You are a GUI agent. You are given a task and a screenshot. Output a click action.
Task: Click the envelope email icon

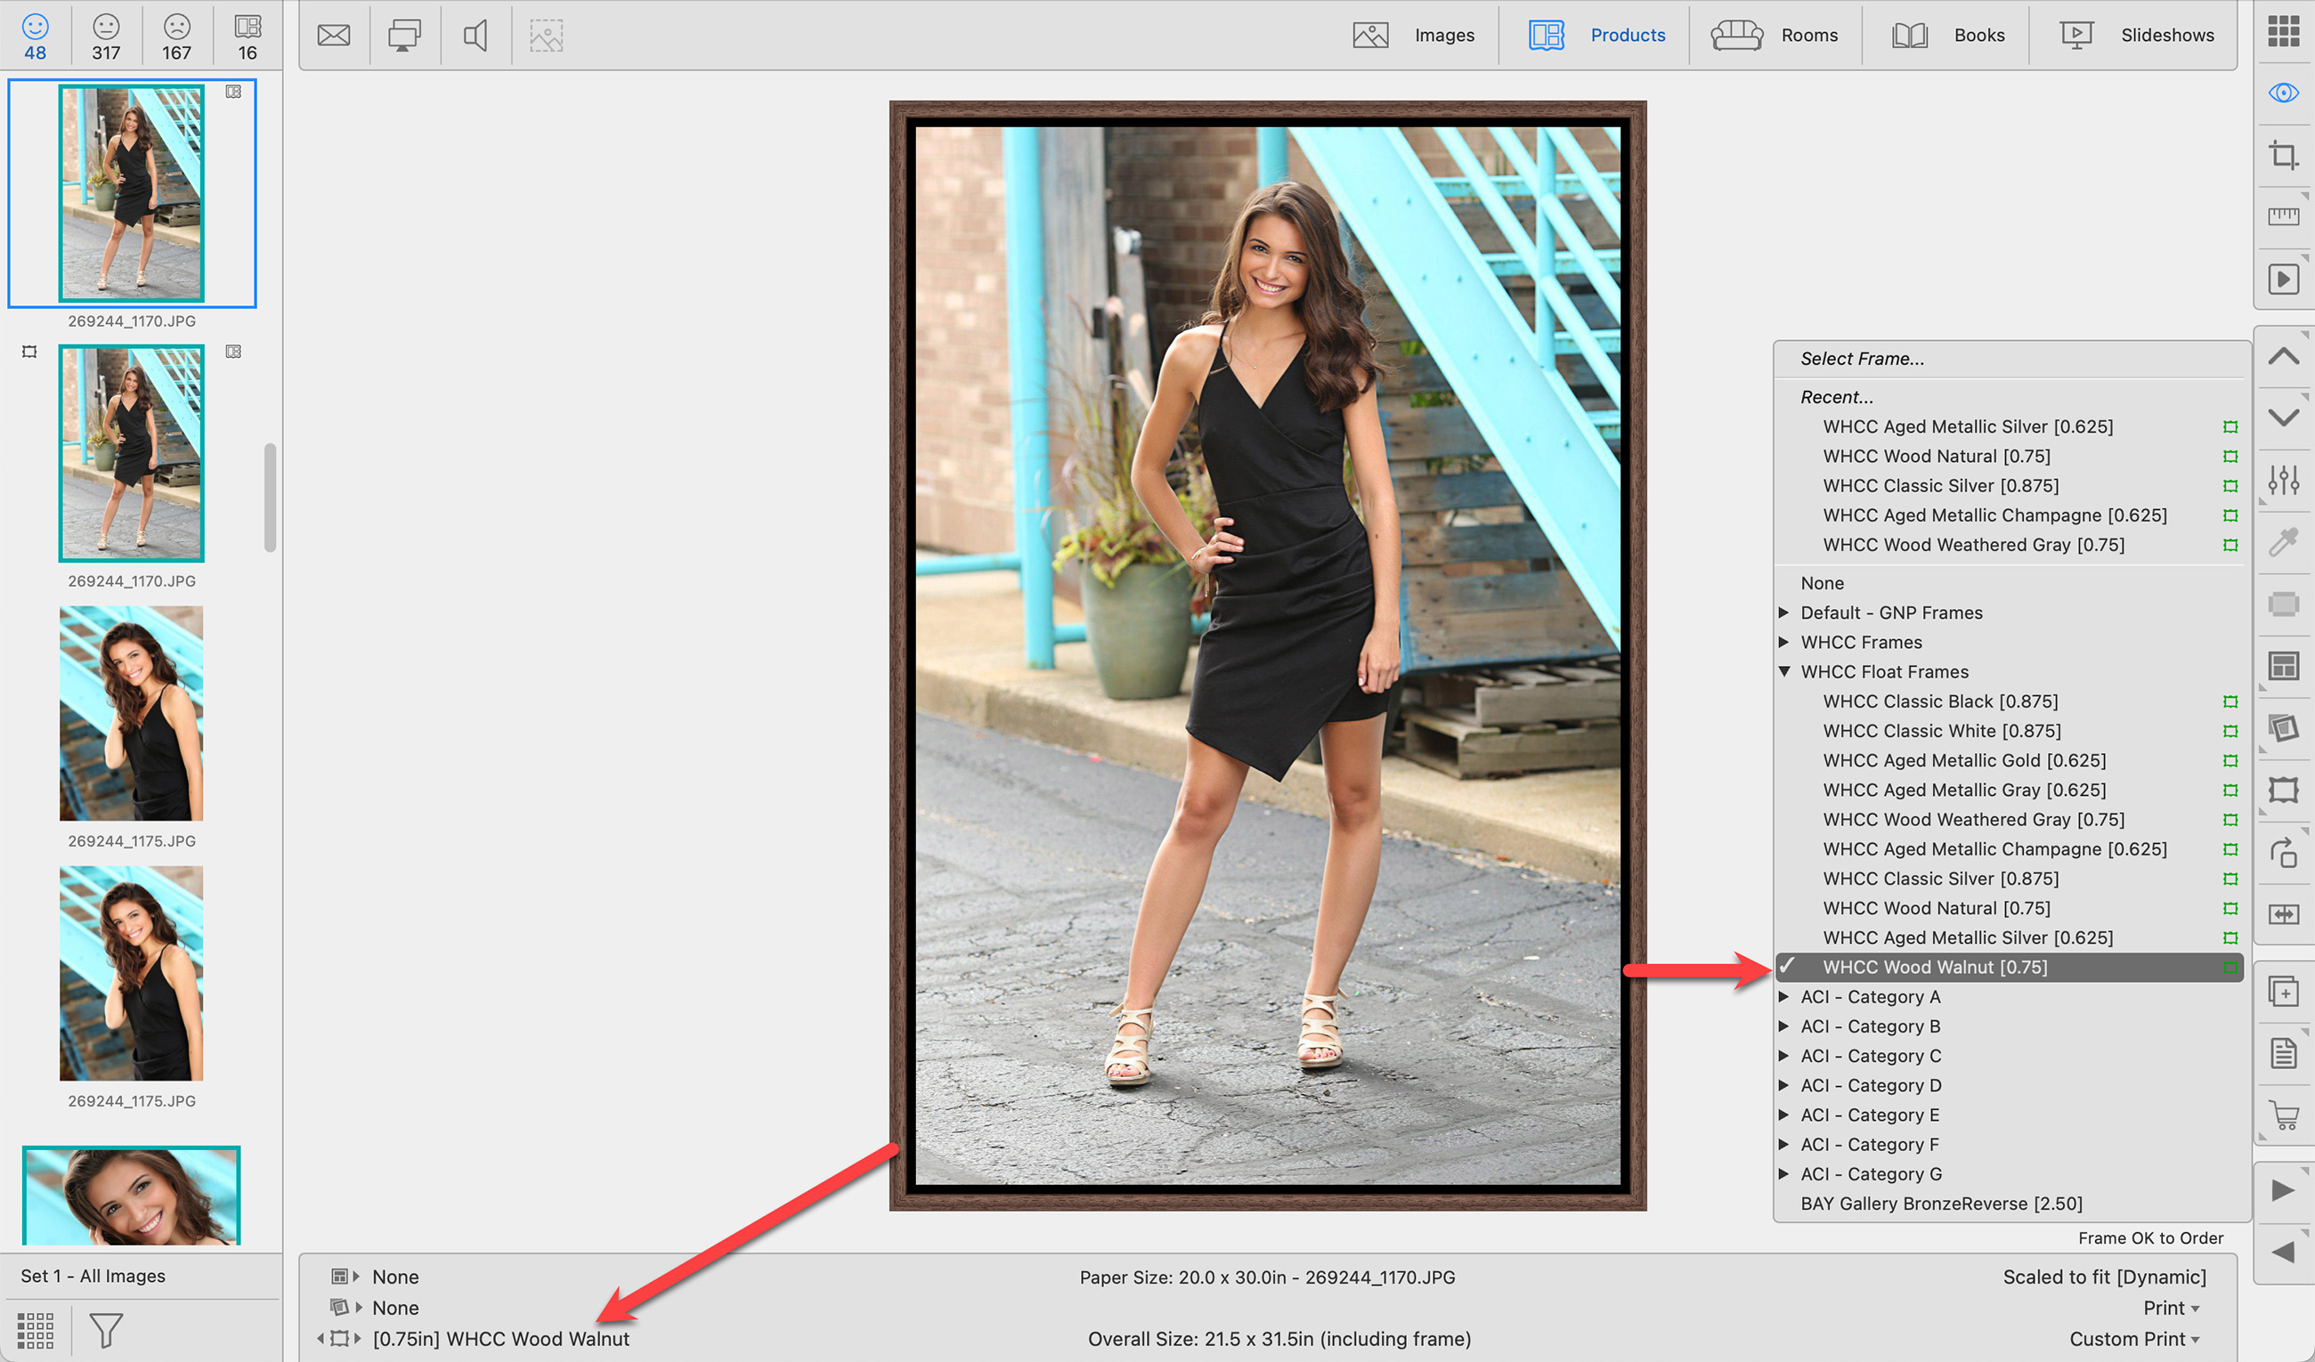(334, 36)
